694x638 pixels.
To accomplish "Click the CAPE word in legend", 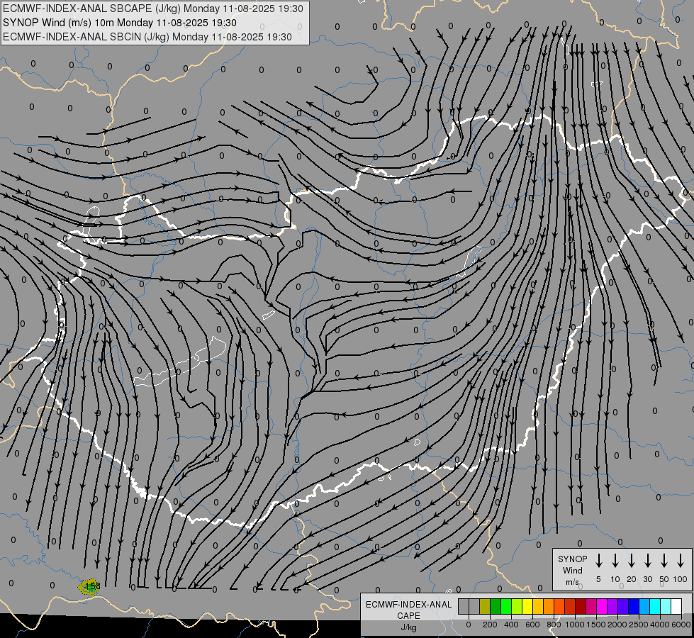I will coord(408,616).
